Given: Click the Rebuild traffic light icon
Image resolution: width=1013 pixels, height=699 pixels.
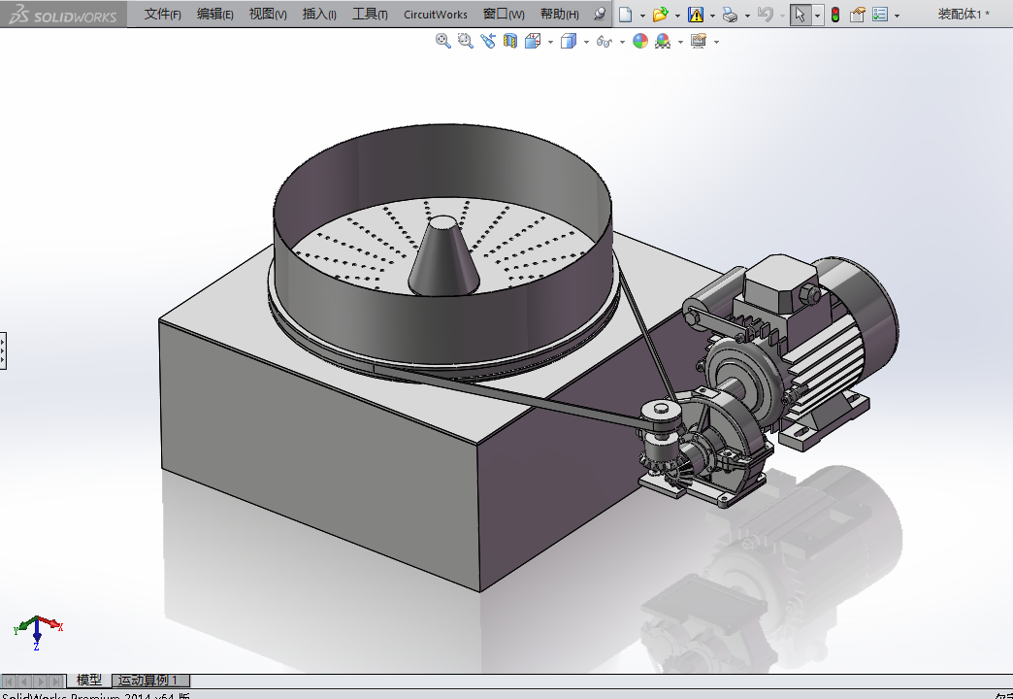Looking at the screenshot, I should pos(834,15).
